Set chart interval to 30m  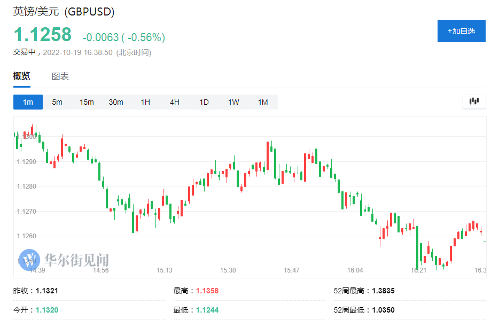tap(116, 102)
